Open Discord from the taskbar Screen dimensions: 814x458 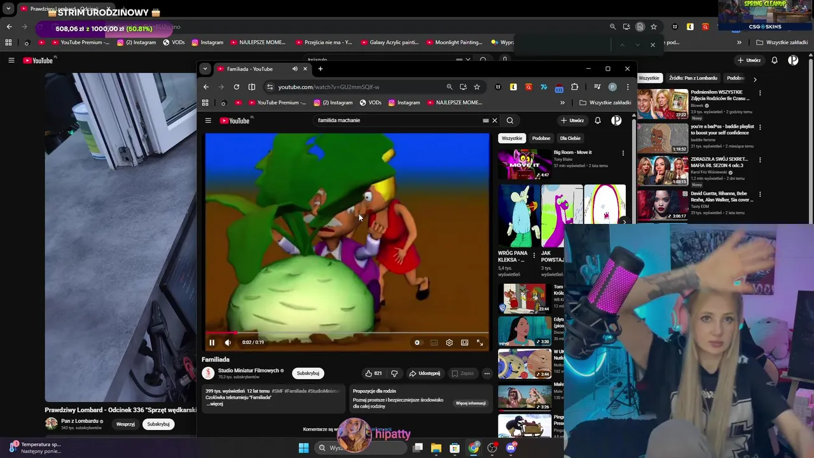(x=511, y=448)
